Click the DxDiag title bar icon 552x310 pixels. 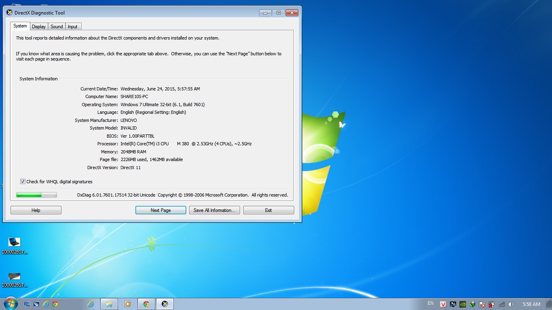tap(10, 13)
